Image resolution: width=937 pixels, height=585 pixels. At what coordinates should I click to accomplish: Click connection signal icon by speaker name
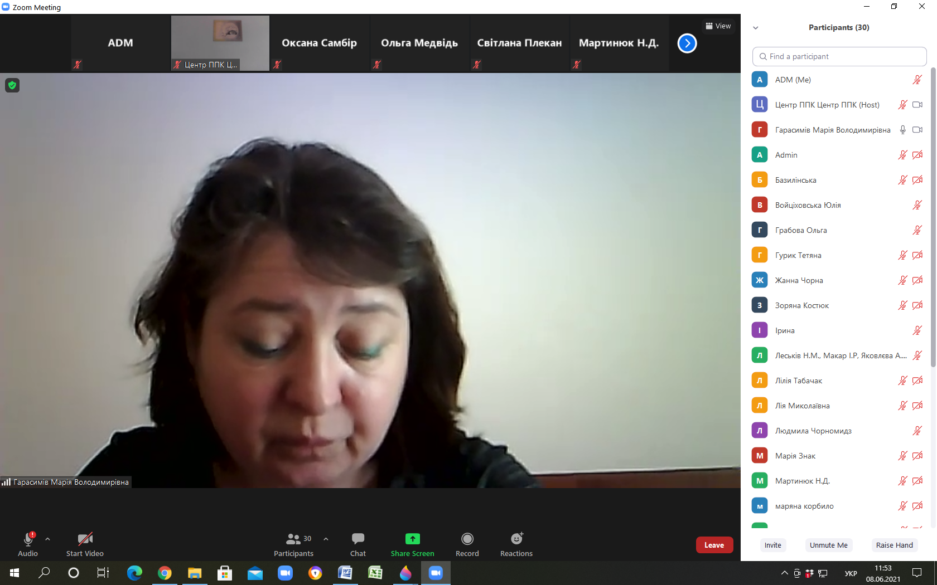pyautogui.click(x=6, y=482)
